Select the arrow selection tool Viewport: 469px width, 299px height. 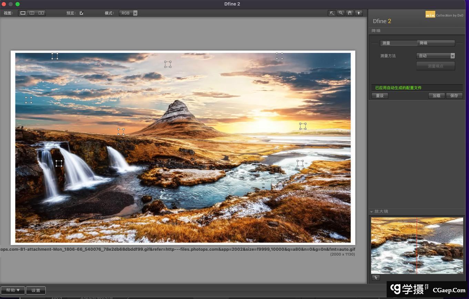click(x=332, y=13)
